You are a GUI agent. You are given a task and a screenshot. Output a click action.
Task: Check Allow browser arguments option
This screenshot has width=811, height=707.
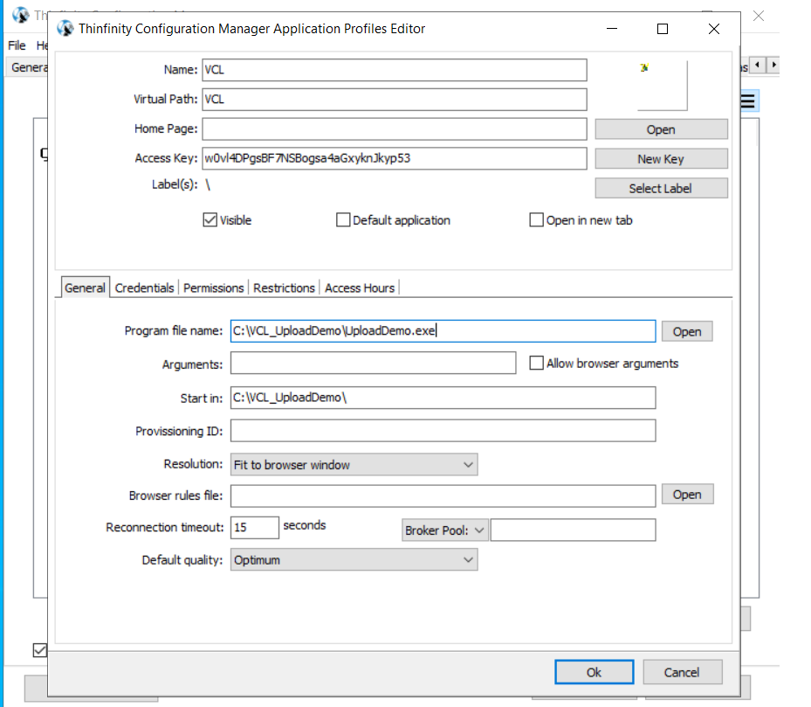[536, 363]
